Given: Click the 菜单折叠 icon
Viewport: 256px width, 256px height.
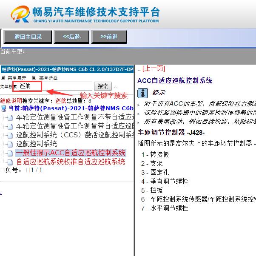Looking at the screenshot, I should (x=34, y=78).
